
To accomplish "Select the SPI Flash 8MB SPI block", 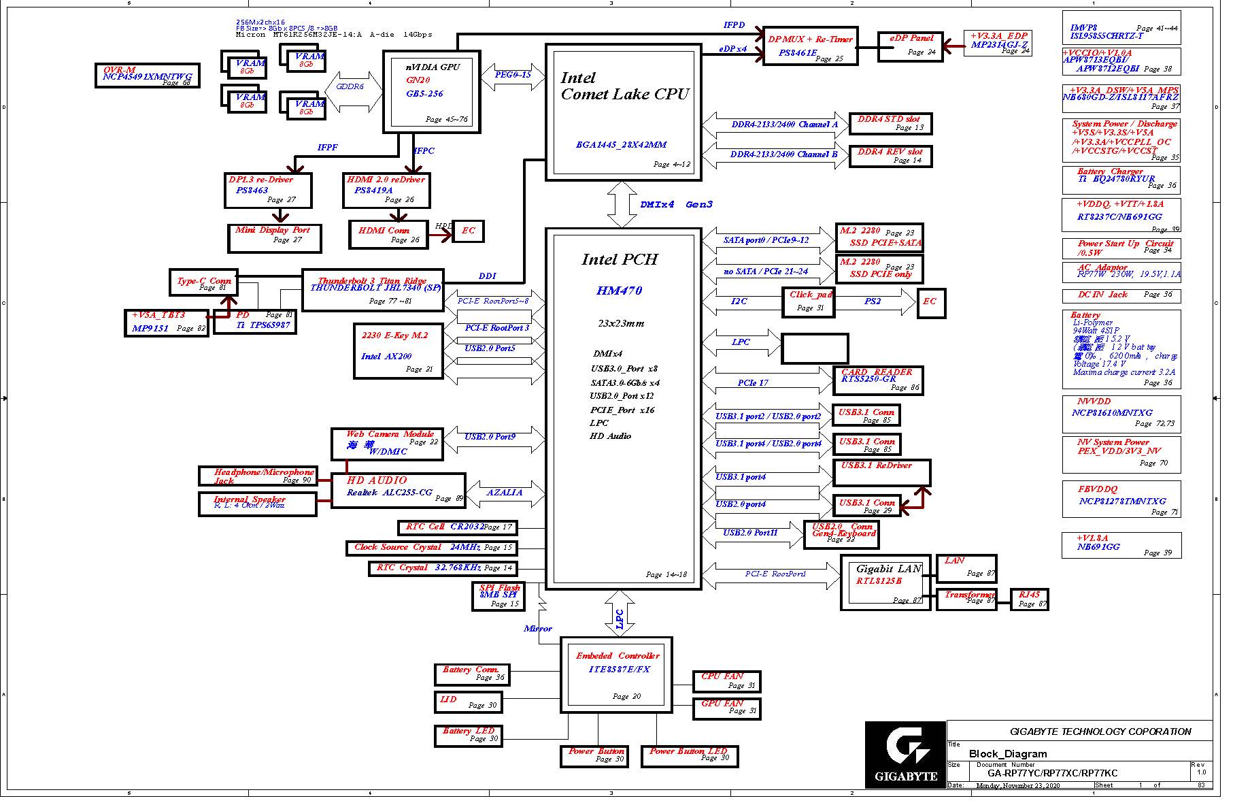I will click(x=499, y=597).
